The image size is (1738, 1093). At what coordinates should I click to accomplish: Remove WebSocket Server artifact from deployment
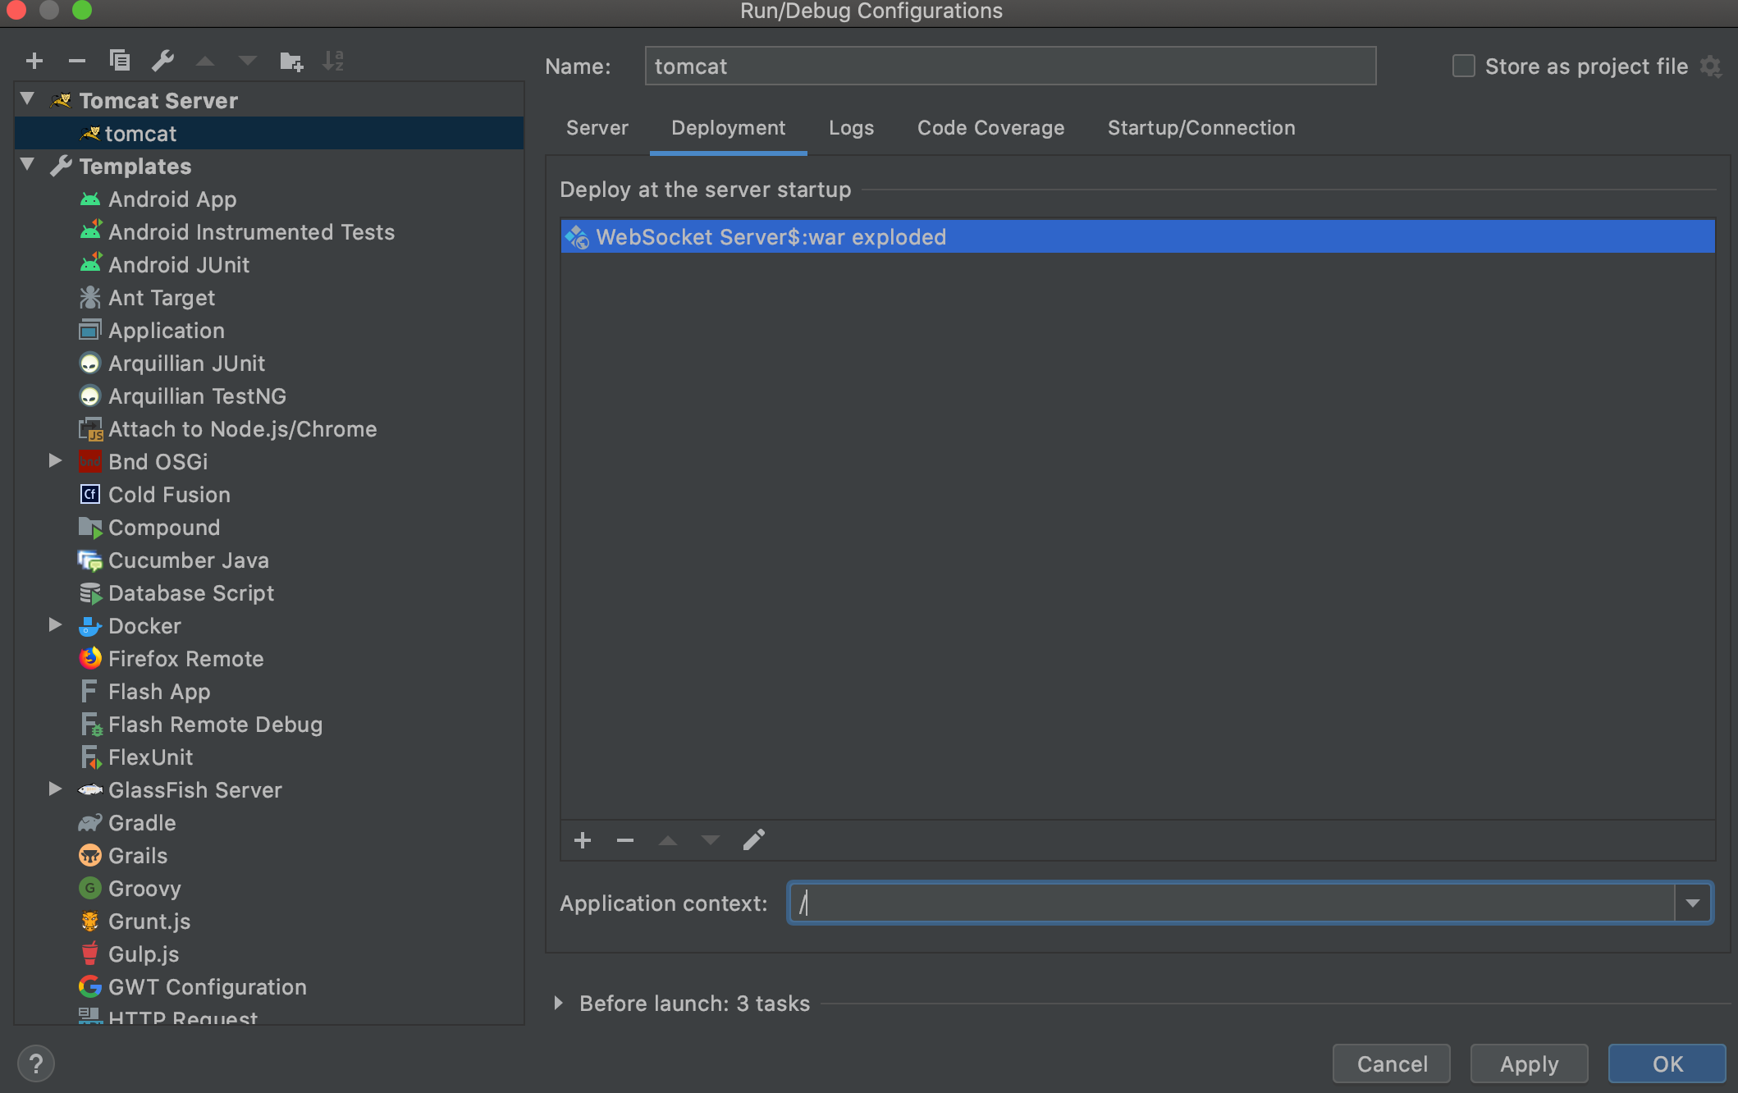click(625, 839)
